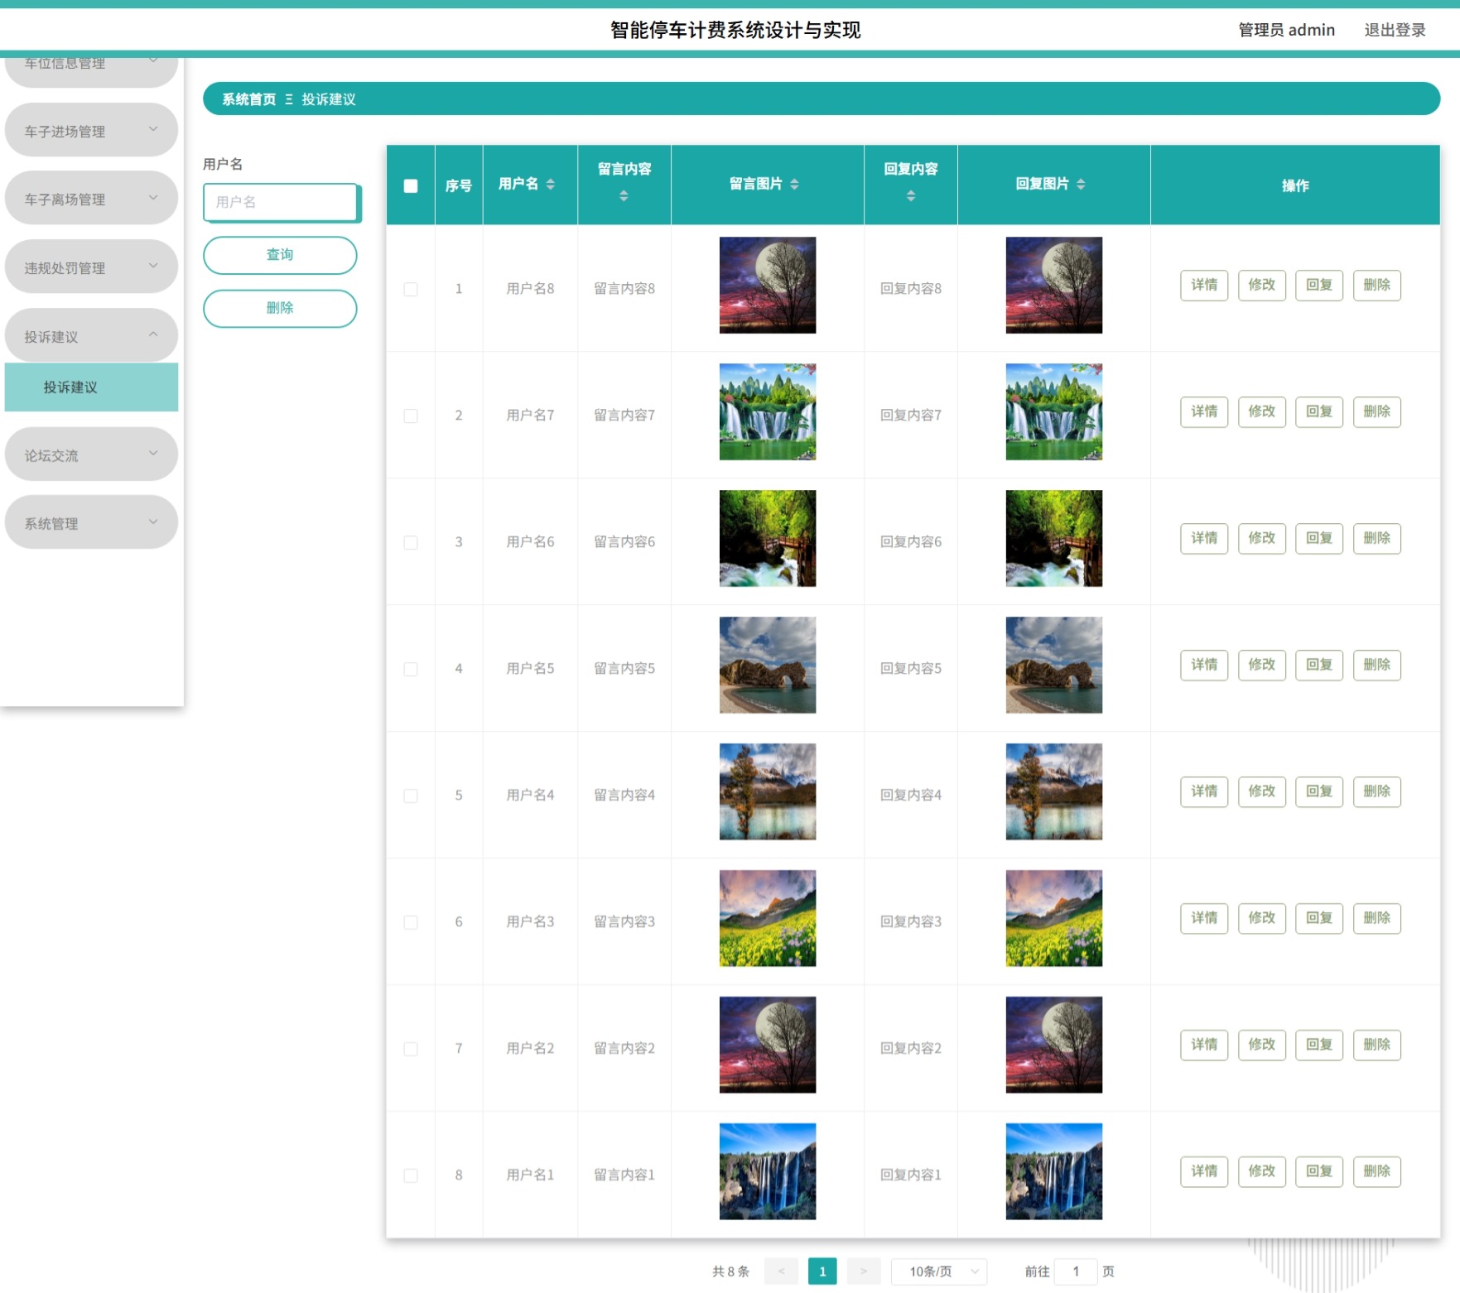Toggle the select-all checkbox in table header
Screen dimensions: 1460x1293
click(411, 186)
